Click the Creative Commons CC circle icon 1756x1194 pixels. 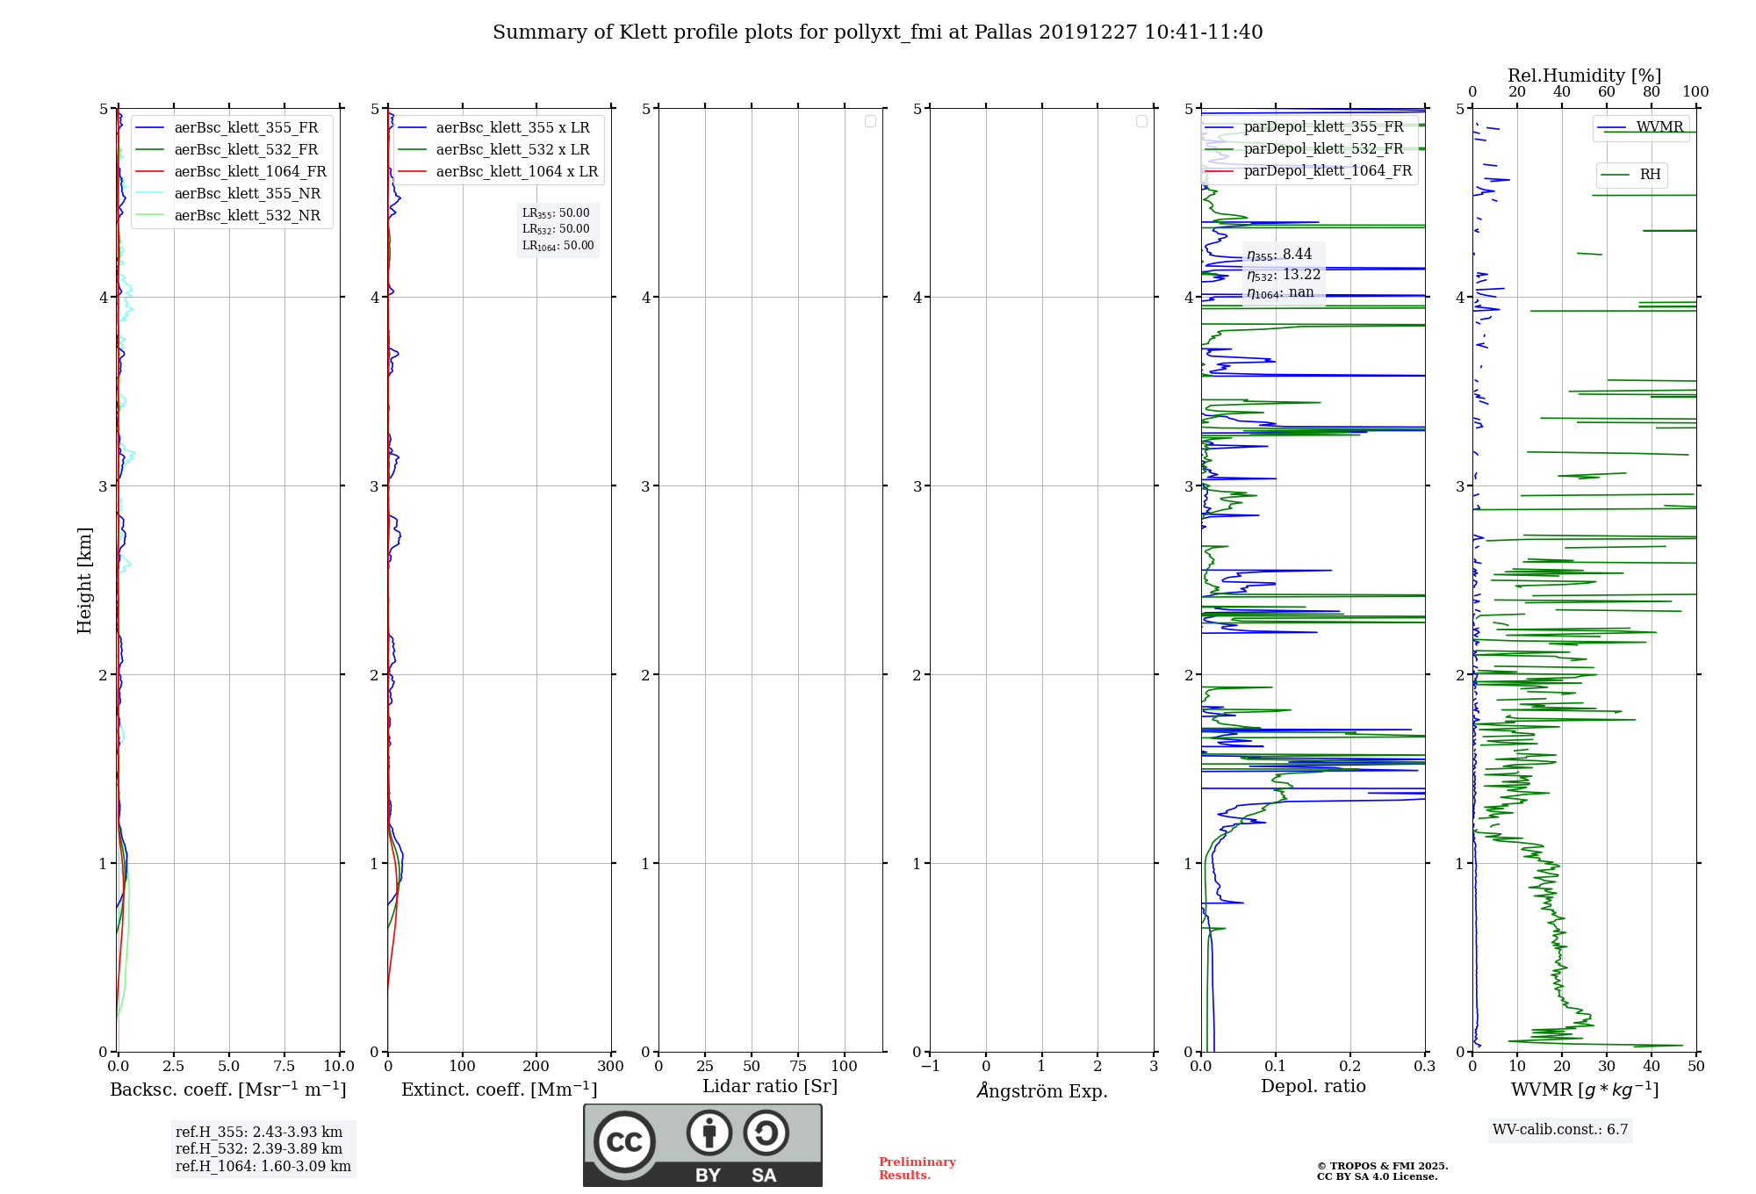pos(624,1141)
